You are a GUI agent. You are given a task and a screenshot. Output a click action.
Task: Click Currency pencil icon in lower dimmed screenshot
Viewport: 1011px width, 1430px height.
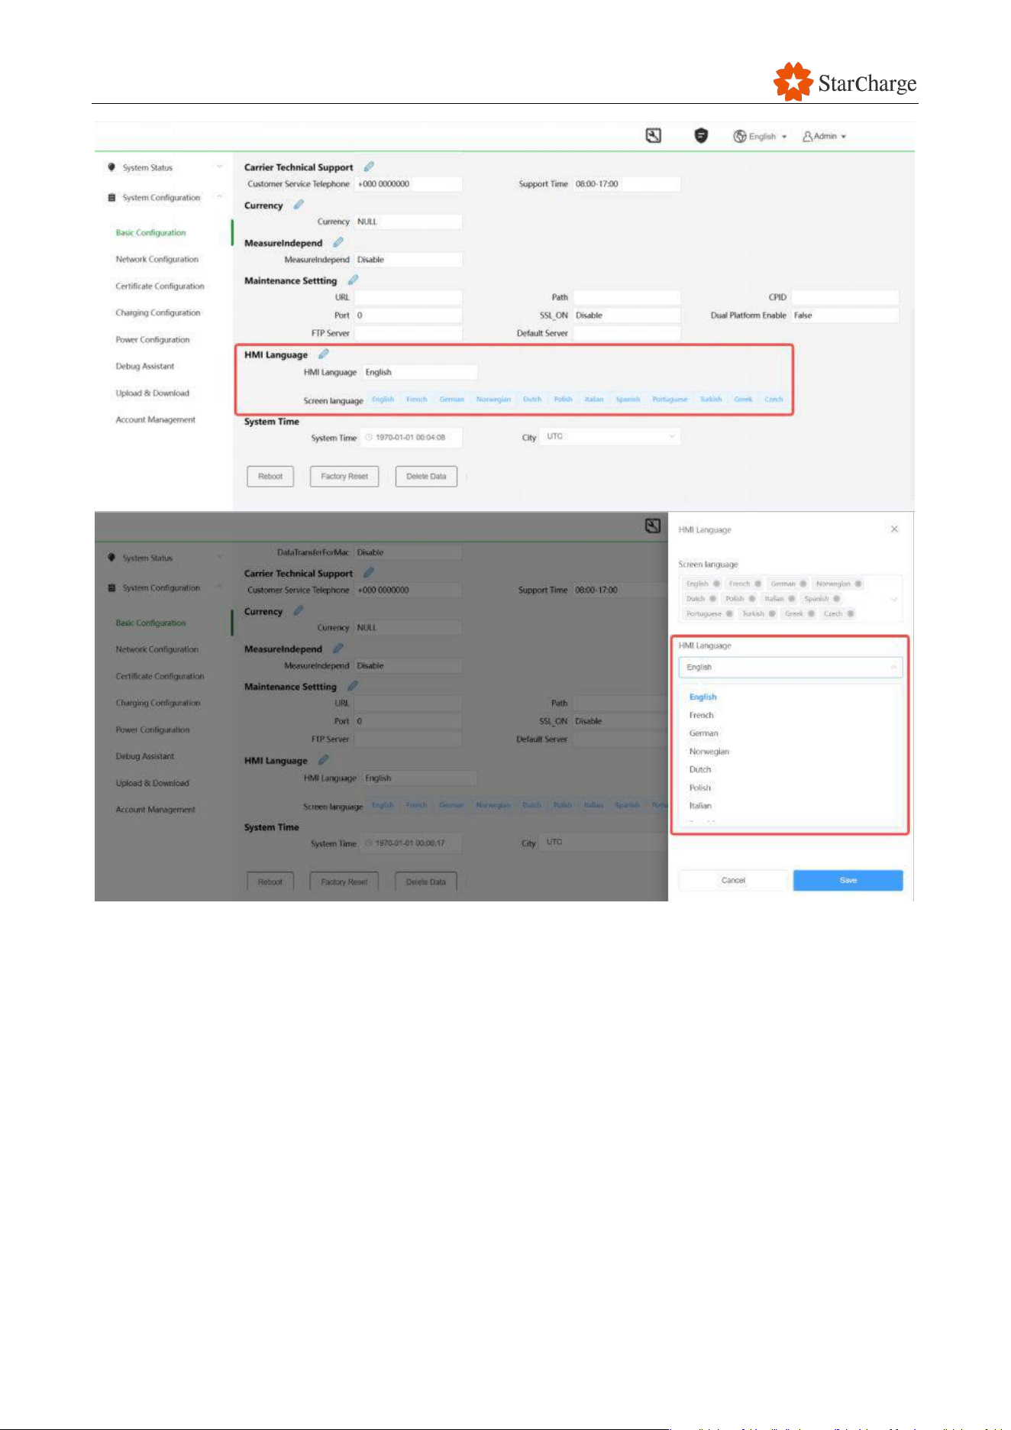pos(299,610)
